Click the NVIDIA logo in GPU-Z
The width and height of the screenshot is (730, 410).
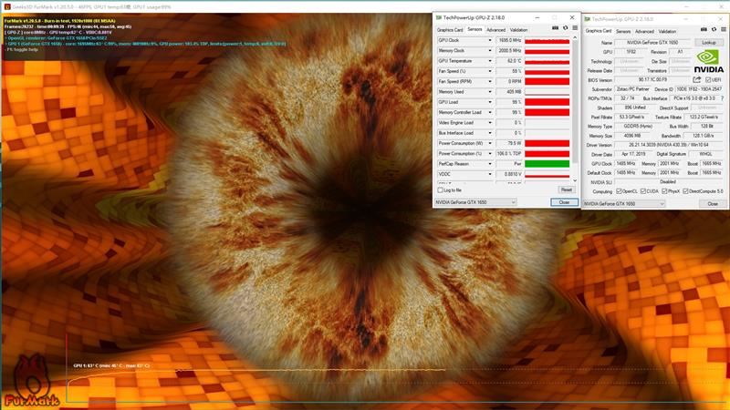click(709, 61)
